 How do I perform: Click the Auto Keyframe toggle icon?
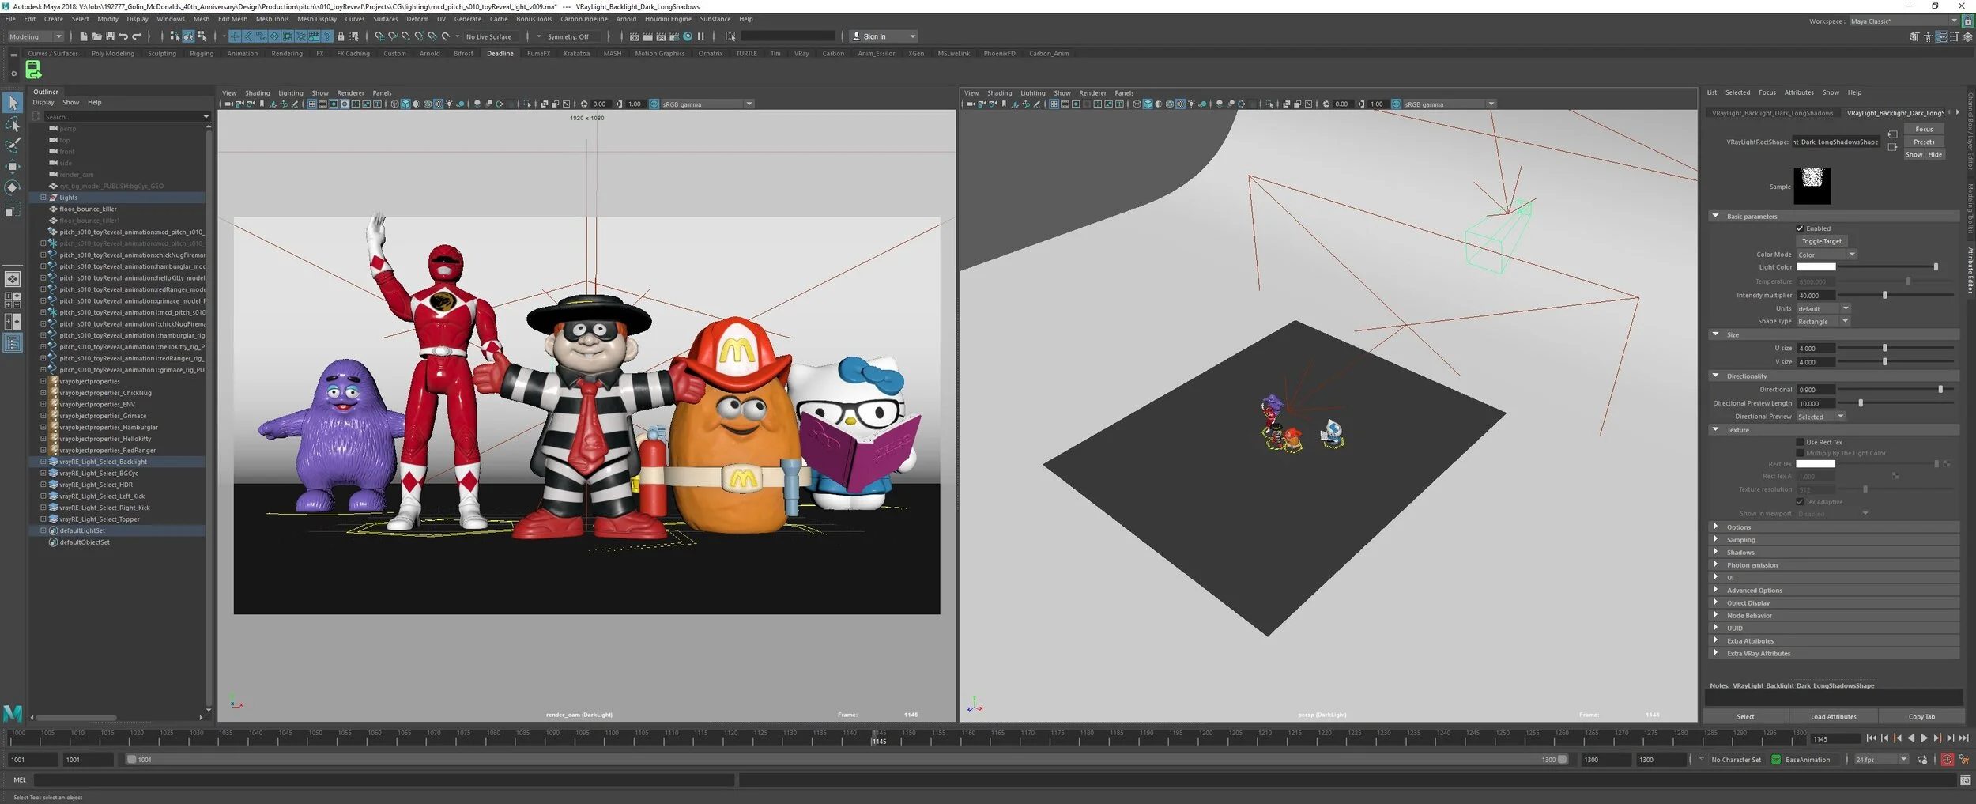[1947, 760]
